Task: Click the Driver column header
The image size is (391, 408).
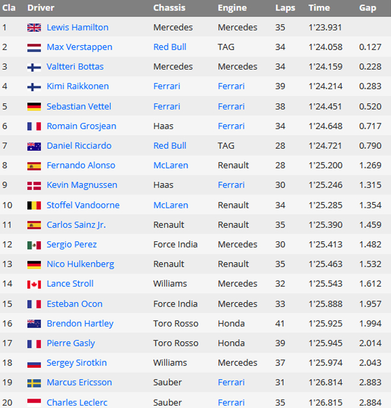Action: tap(40, 8)
